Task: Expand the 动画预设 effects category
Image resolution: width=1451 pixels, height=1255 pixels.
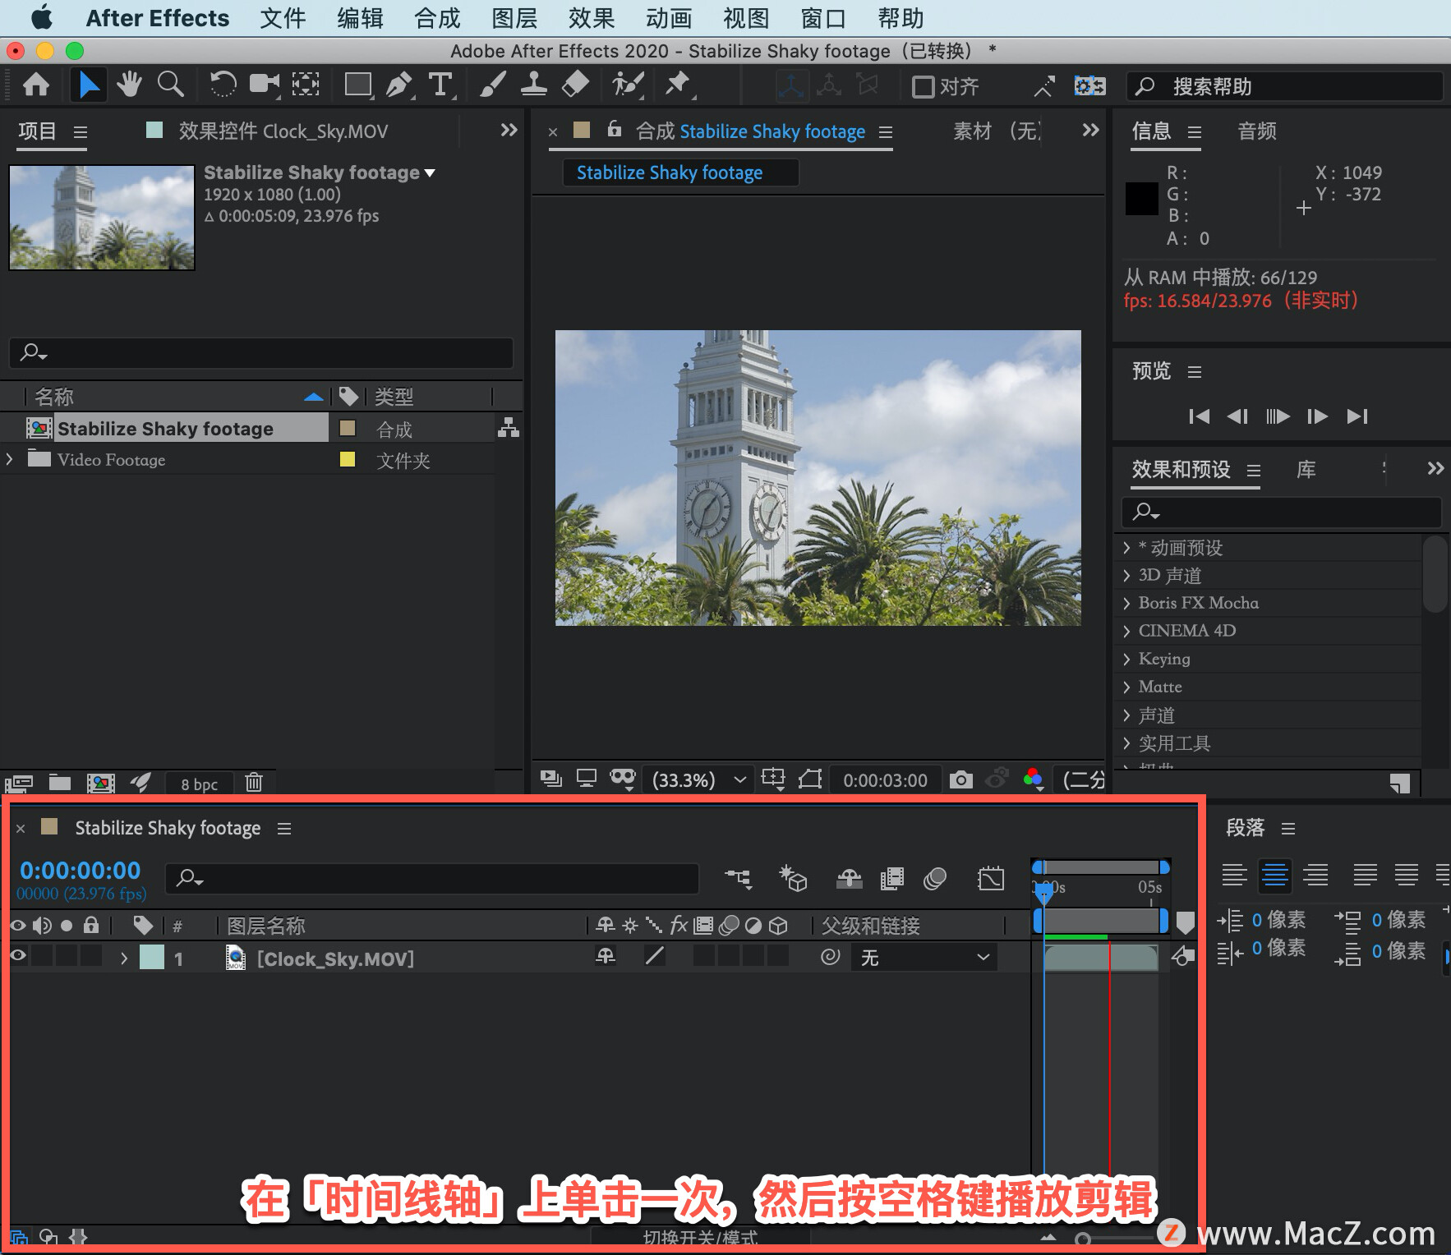Action: [x=1126, y=547]
